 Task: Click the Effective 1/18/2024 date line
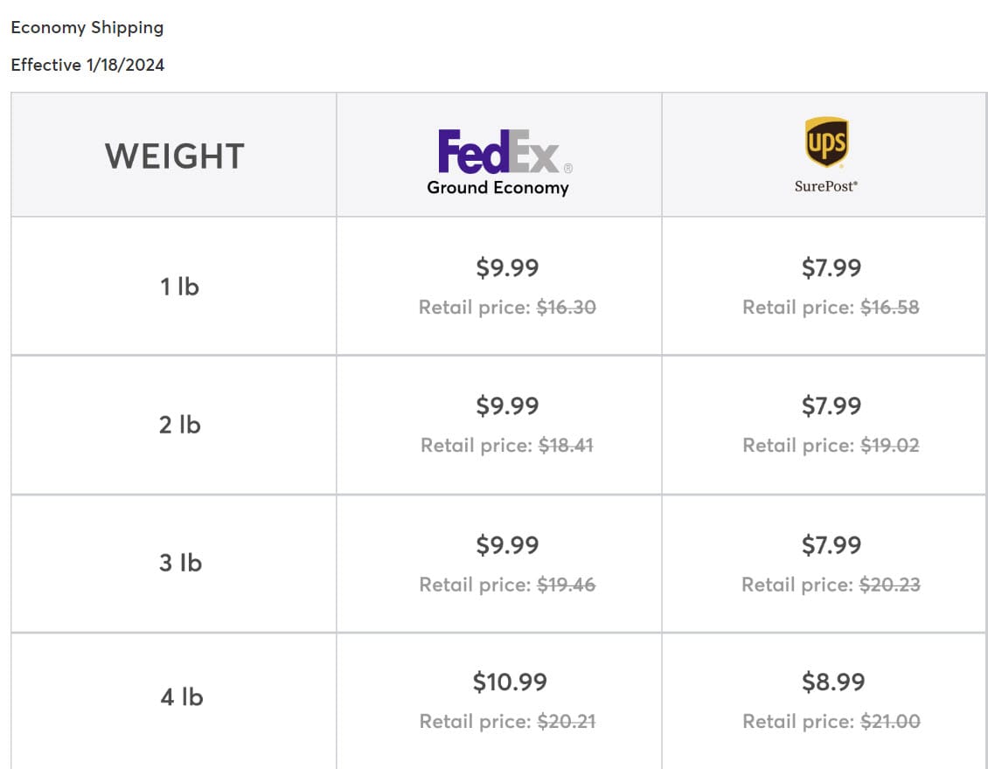tap(87, 65)
